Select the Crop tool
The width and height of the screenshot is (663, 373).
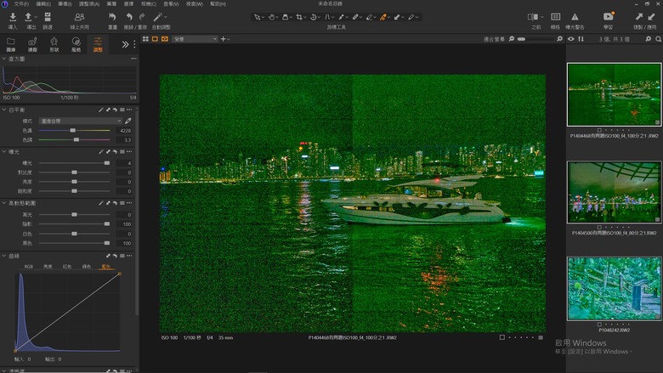point(299,17)
